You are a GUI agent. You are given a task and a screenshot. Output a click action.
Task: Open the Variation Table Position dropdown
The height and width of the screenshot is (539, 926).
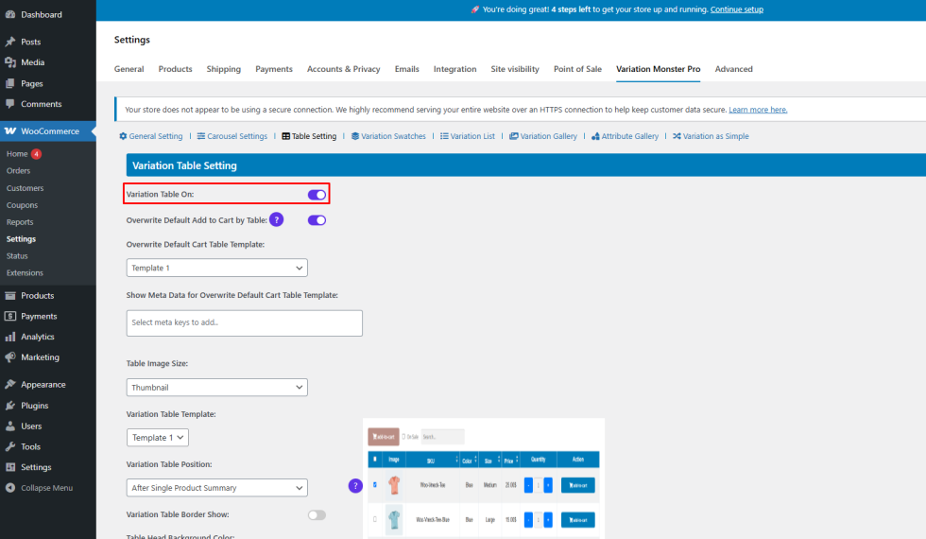point(216,488)
